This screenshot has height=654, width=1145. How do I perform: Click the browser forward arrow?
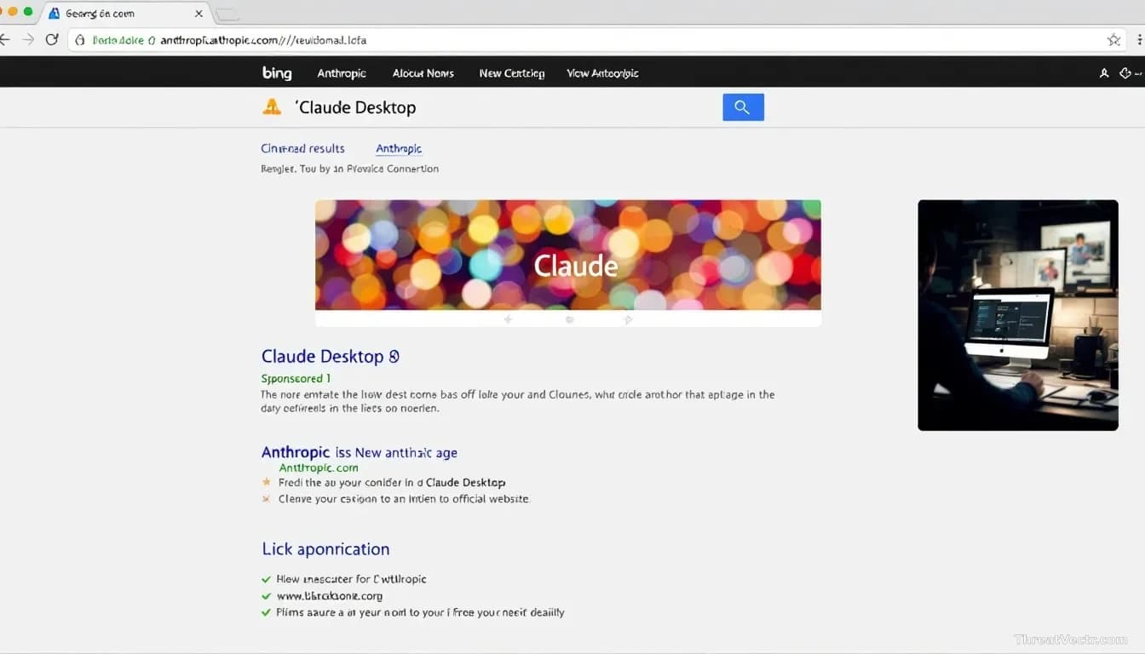click(x=28, y=39)
